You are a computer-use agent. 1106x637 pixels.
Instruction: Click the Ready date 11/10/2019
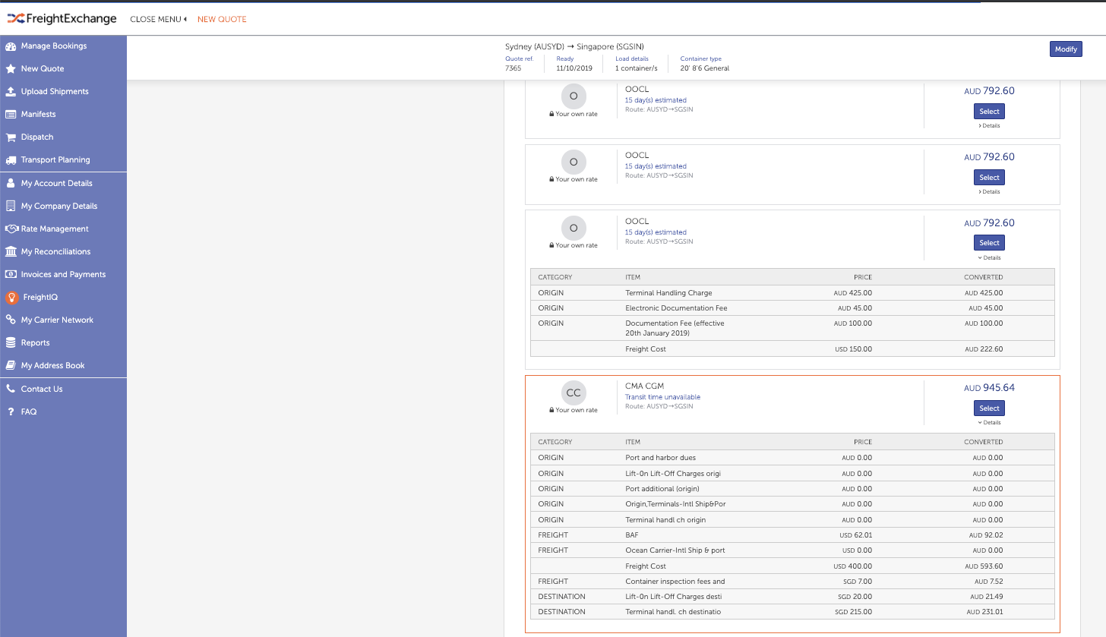(x=574, y=68)
